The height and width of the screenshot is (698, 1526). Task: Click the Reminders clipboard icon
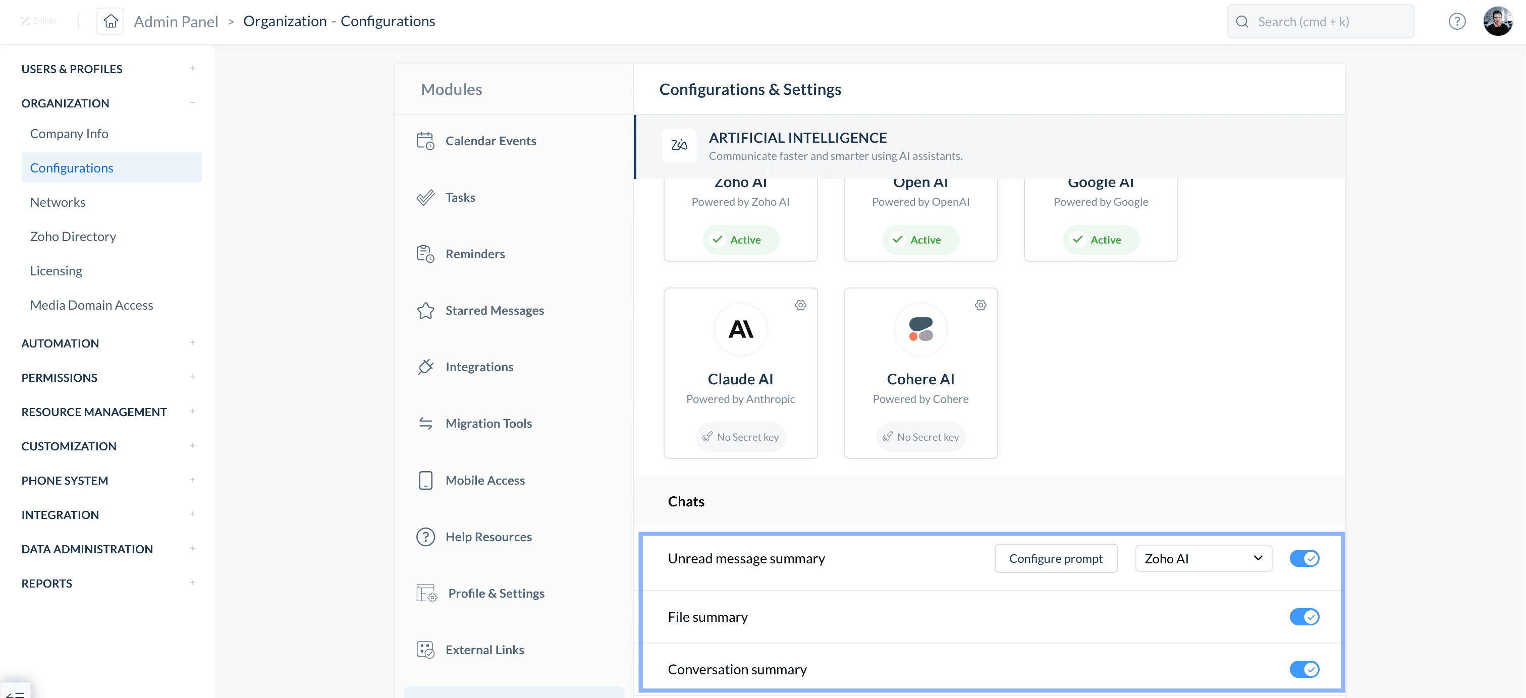pyautogui.click(x=425, y=254)
